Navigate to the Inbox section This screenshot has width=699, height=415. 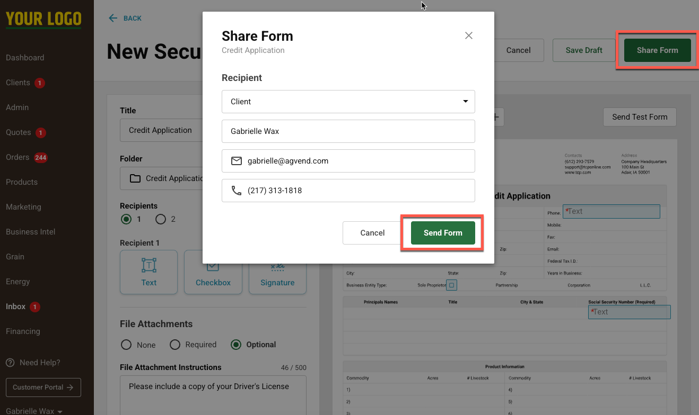[x=15, y=306]
